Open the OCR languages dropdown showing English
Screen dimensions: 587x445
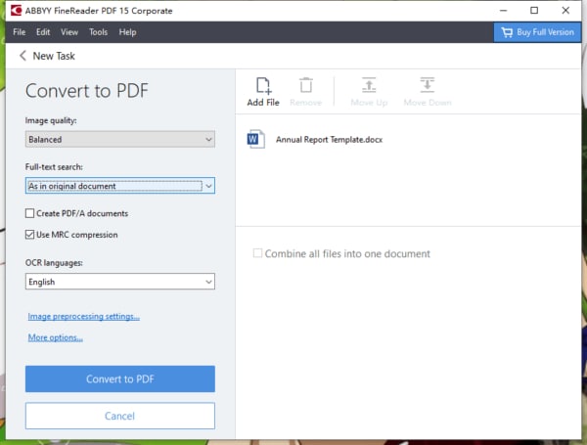pos(120,282)
